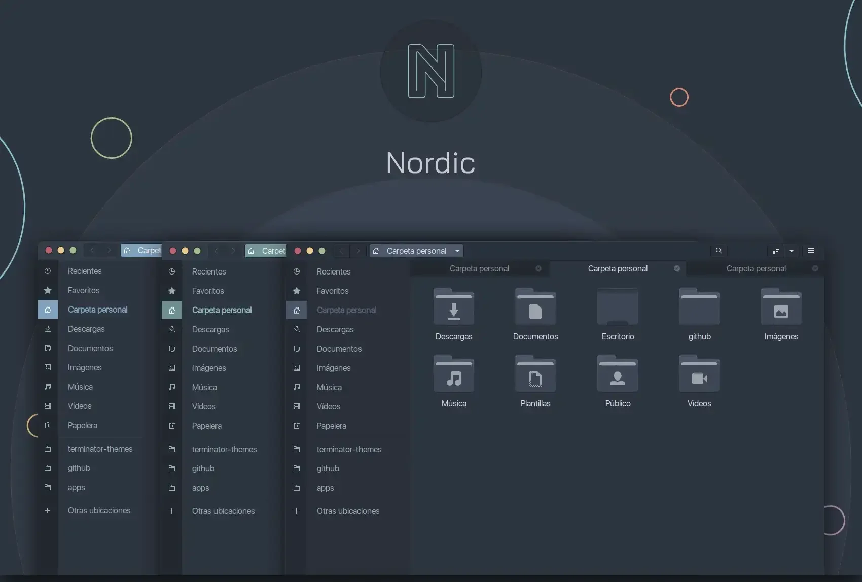The height and width of the screenshot is (582, 862).
Task: Open the hamburger menu icon
Action: pyautogui.click(x=810, y=250)
